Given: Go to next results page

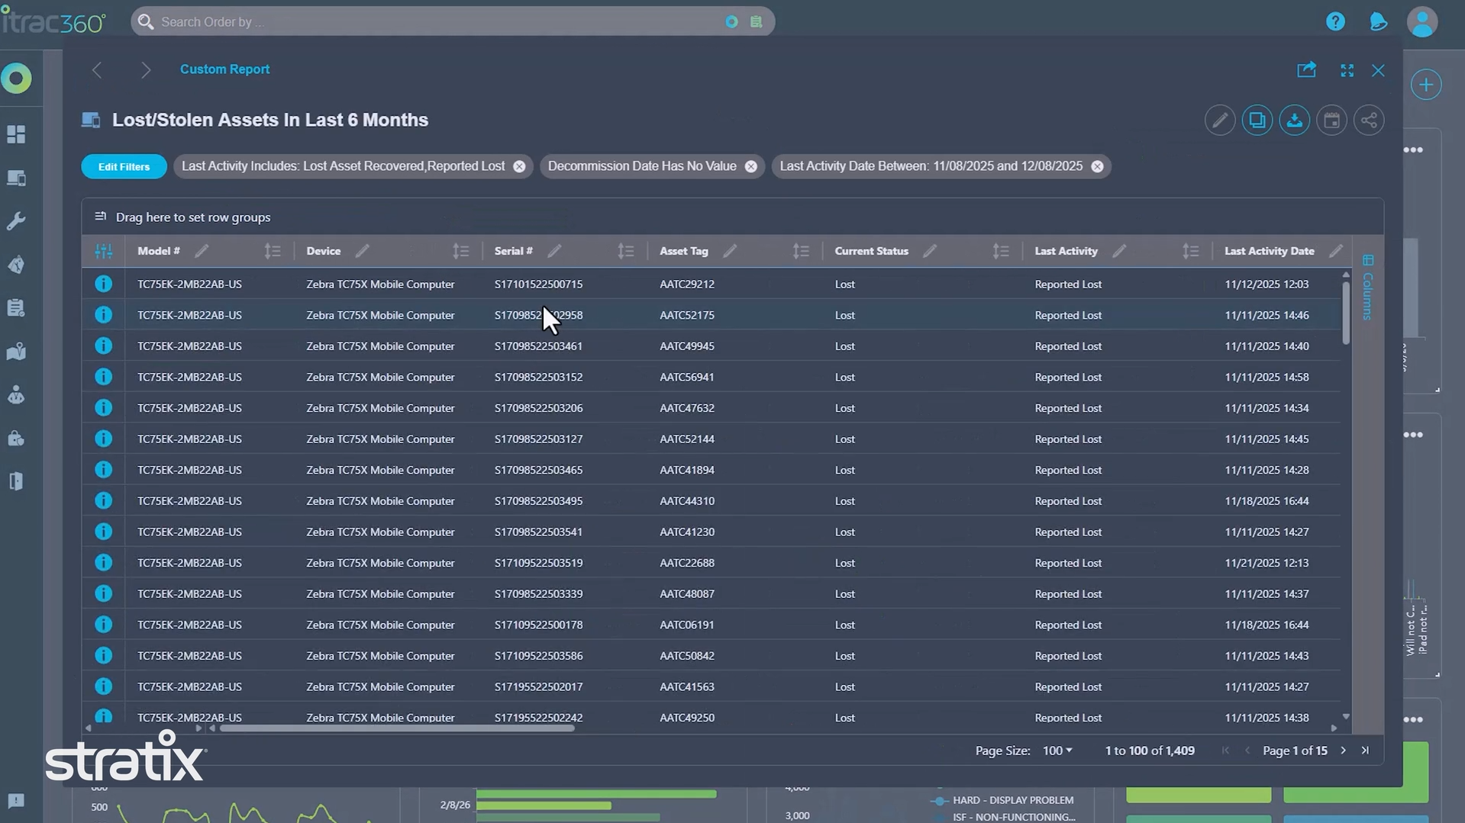Looking at the screenshot, I should tap(1343, 751).
